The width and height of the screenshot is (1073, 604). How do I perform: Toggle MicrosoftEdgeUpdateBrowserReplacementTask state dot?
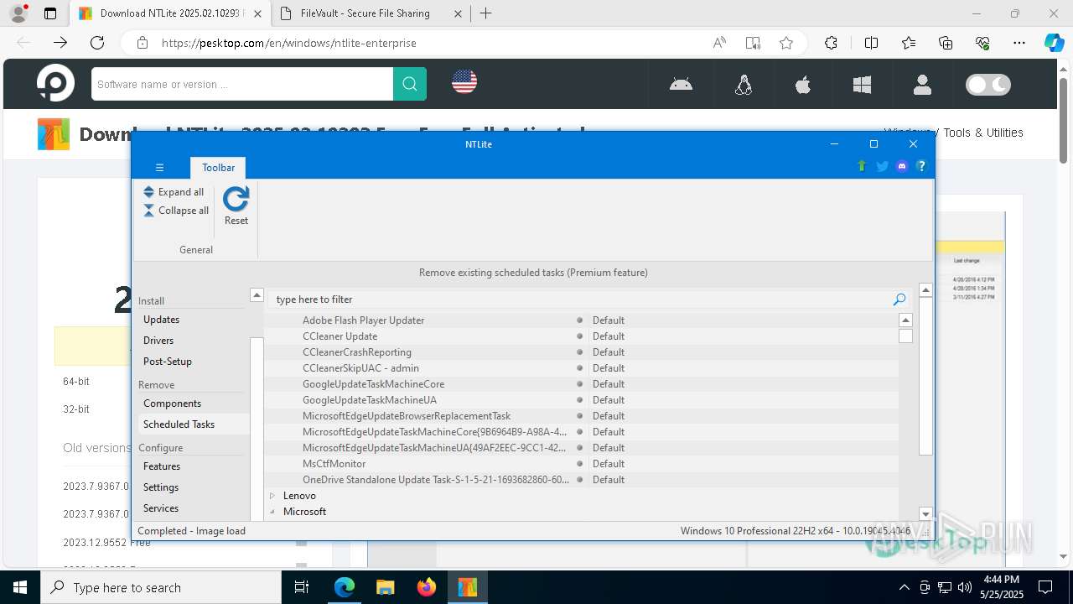(x=579, y=416)
